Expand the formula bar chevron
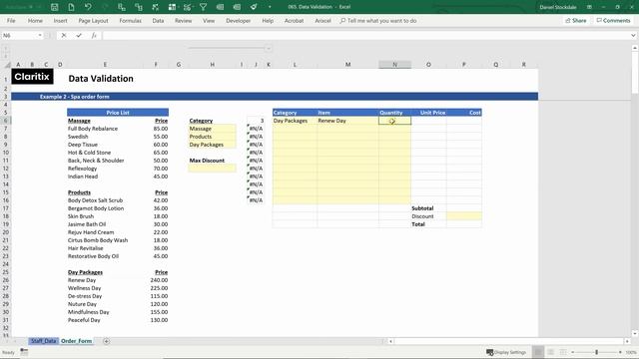The height and width of the screenshot is (359, 639). click(x=633, y=36)
